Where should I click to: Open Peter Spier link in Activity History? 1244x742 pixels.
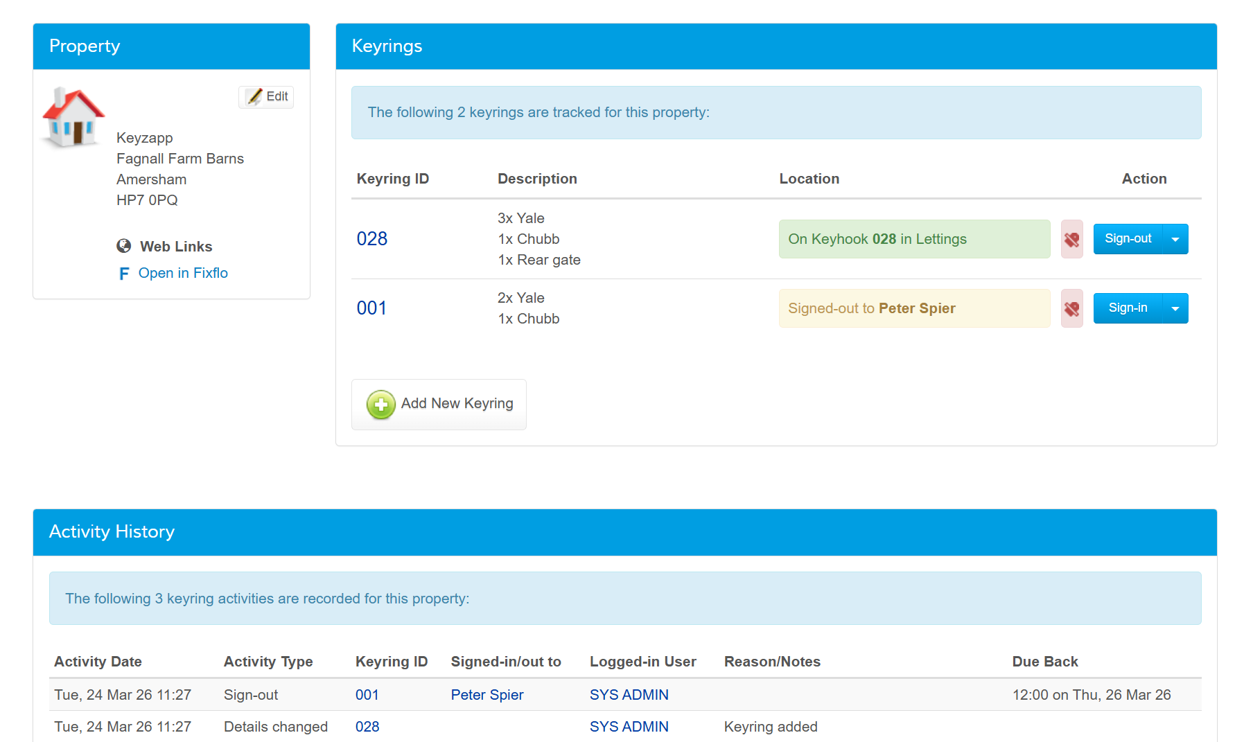(487, 695)
